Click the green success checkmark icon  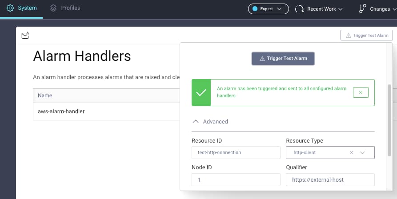[x=201, y=92]
